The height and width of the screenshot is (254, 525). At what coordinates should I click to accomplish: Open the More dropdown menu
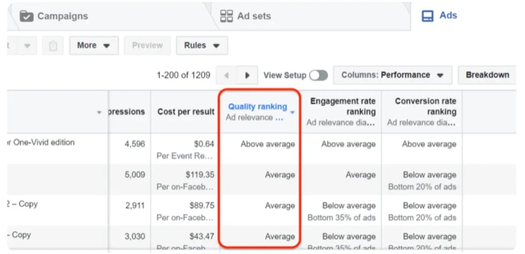point(94,45)
